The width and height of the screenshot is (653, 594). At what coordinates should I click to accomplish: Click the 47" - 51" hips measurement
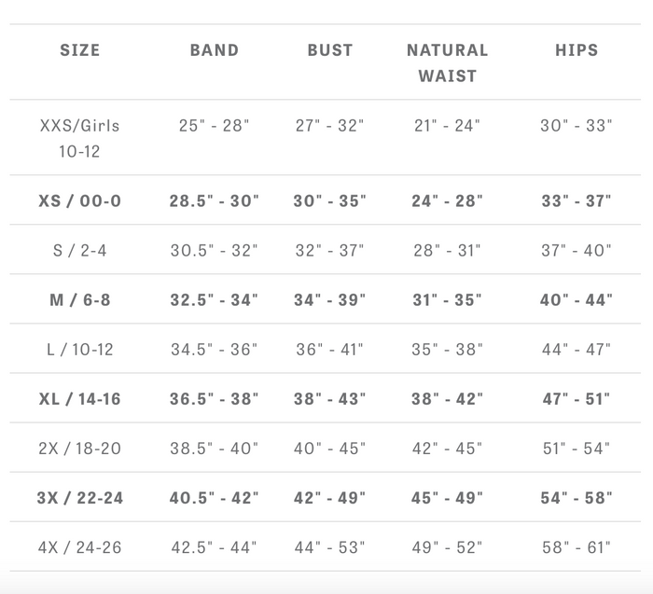[x=577, y=399]
